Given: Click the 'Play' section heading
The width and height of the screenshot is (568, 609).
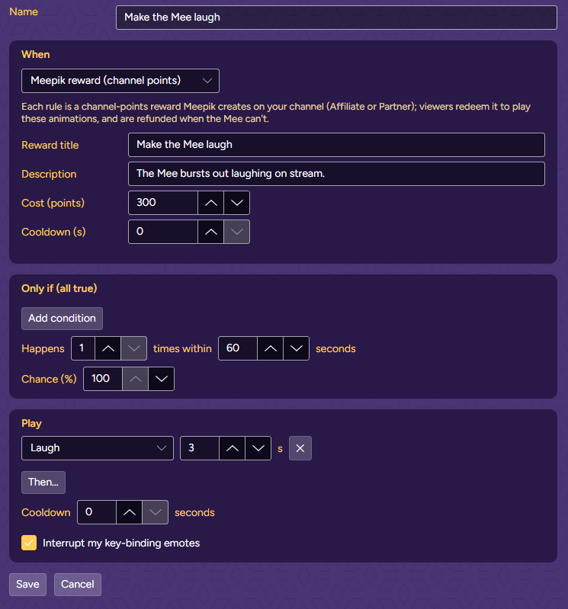Looking at the screenshot, I should [x=31, y=424].
